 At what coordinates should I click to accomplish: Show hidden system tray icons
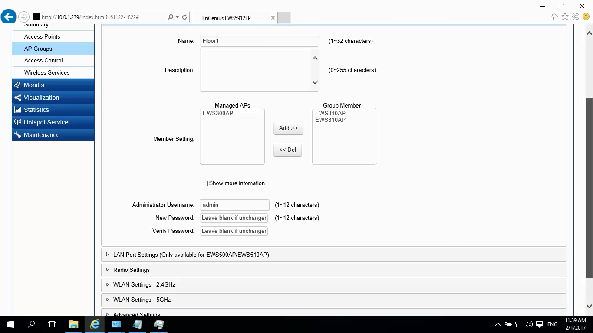tap(497, 324)
